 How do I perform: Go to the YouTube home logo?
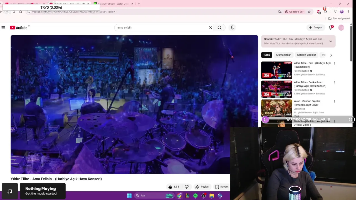[18, 27]
